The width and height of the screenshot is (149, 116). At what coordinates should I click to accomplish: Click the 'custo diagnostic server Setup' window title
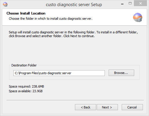tap(74, 5)
